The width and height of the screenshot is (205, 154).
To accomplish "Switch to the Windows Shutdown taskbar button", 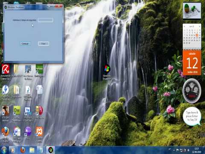I will point(50,150).
